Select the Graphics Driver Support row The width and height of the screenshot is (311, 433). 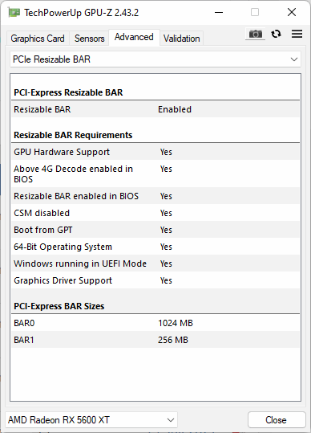click(x=155, y=280)
